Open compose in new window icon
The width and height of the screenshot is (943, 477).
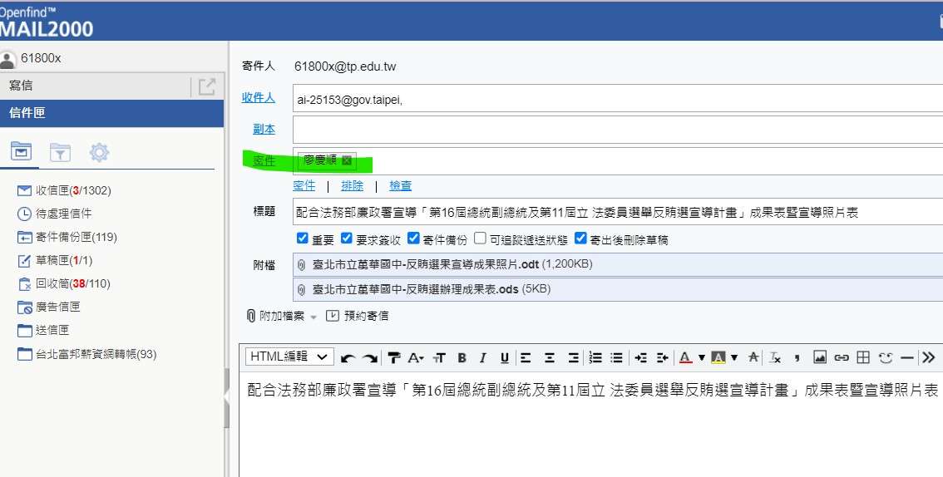point(206,86)
